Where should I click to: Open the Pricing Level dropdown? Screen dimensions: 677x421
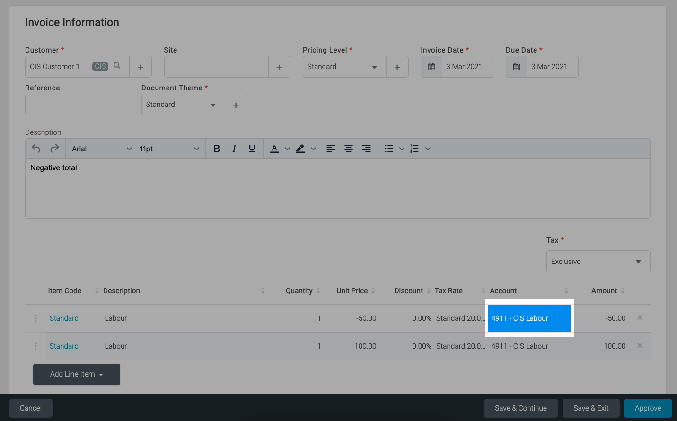point(344,67)
